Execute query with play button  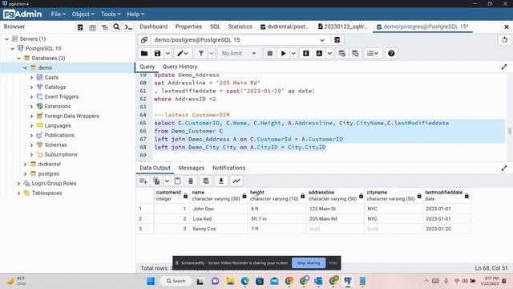pos(283,54)
